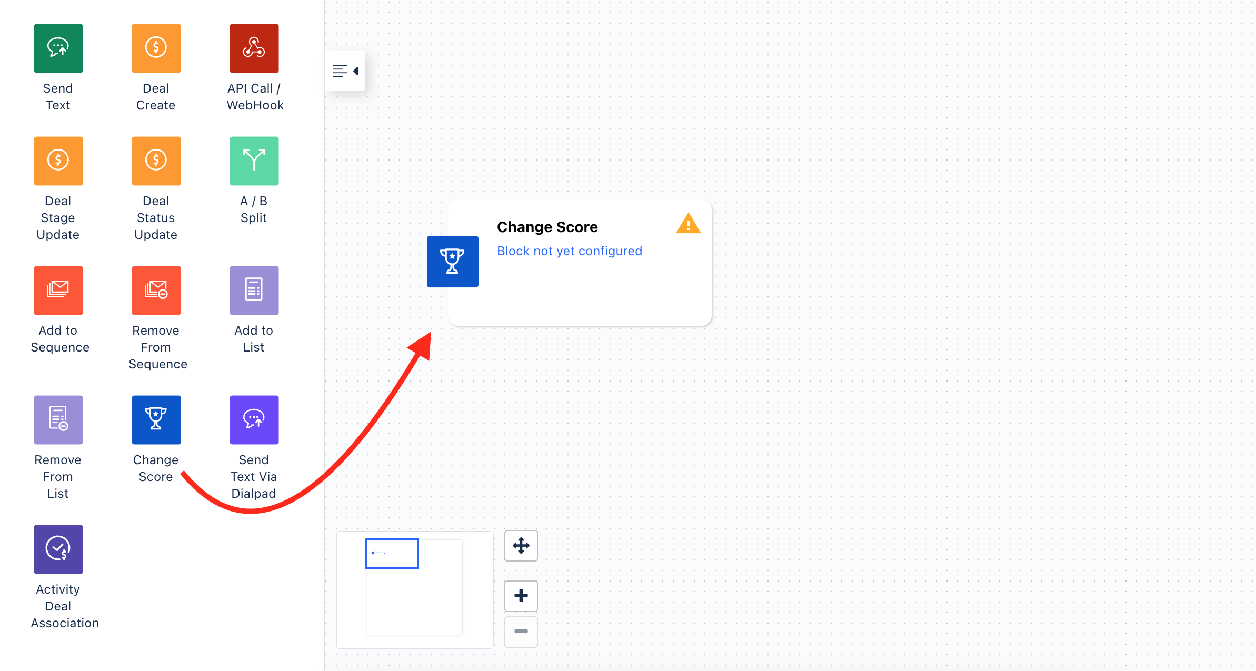Click the trophy icon on canvas block
This screenshot has width=1256, height=671.
pyautogui.click(x=453, y=262)
